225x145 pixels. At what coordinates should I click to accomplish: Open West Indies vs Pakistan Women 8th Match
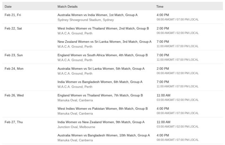(103, 109)
